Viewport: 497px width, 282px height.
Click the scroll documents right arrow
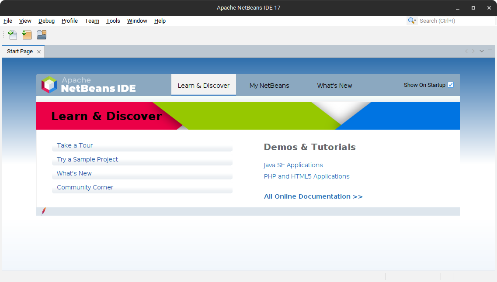[473, 51]
